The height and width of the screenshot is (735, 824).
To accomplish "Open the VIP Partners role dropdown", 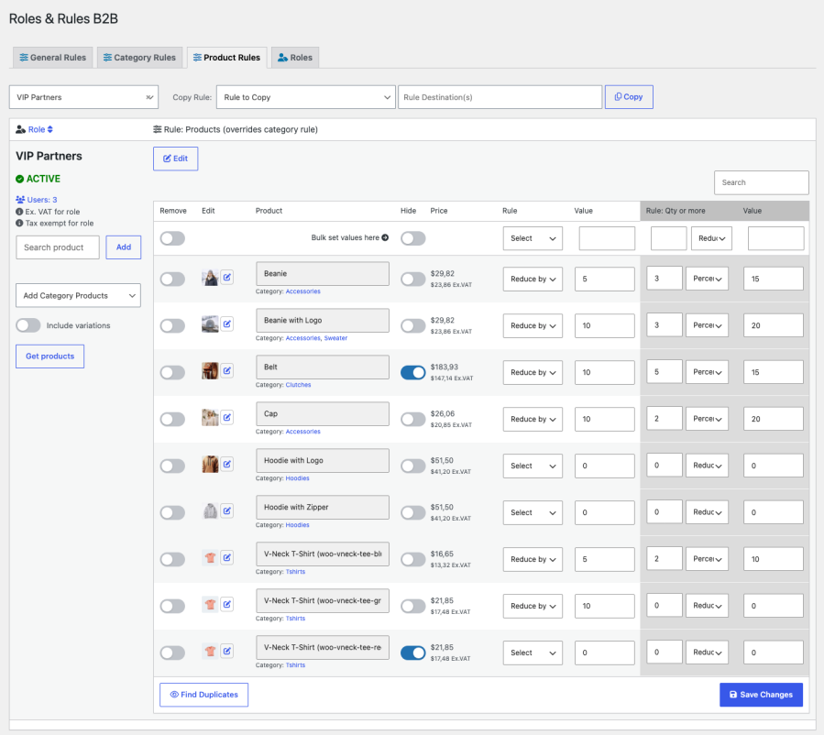I will pos(83,97).
